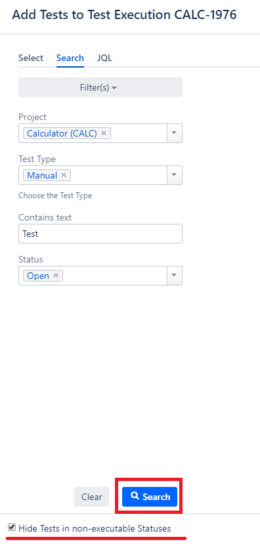Expand the Filter(s) dropdown
This screenshot has width=260, height=546.
click(100, 87)
